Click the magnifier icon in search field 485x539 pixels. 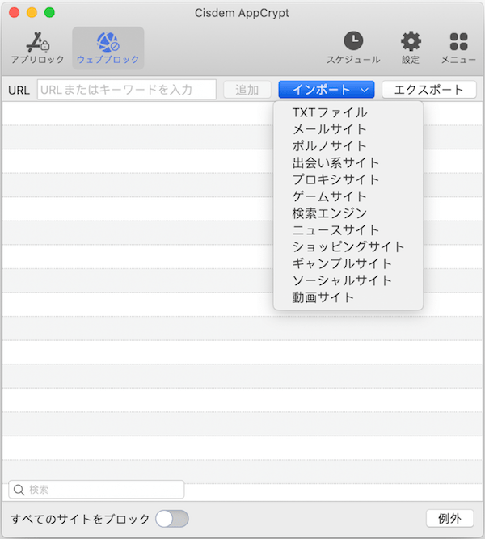[x=19, y=490]
